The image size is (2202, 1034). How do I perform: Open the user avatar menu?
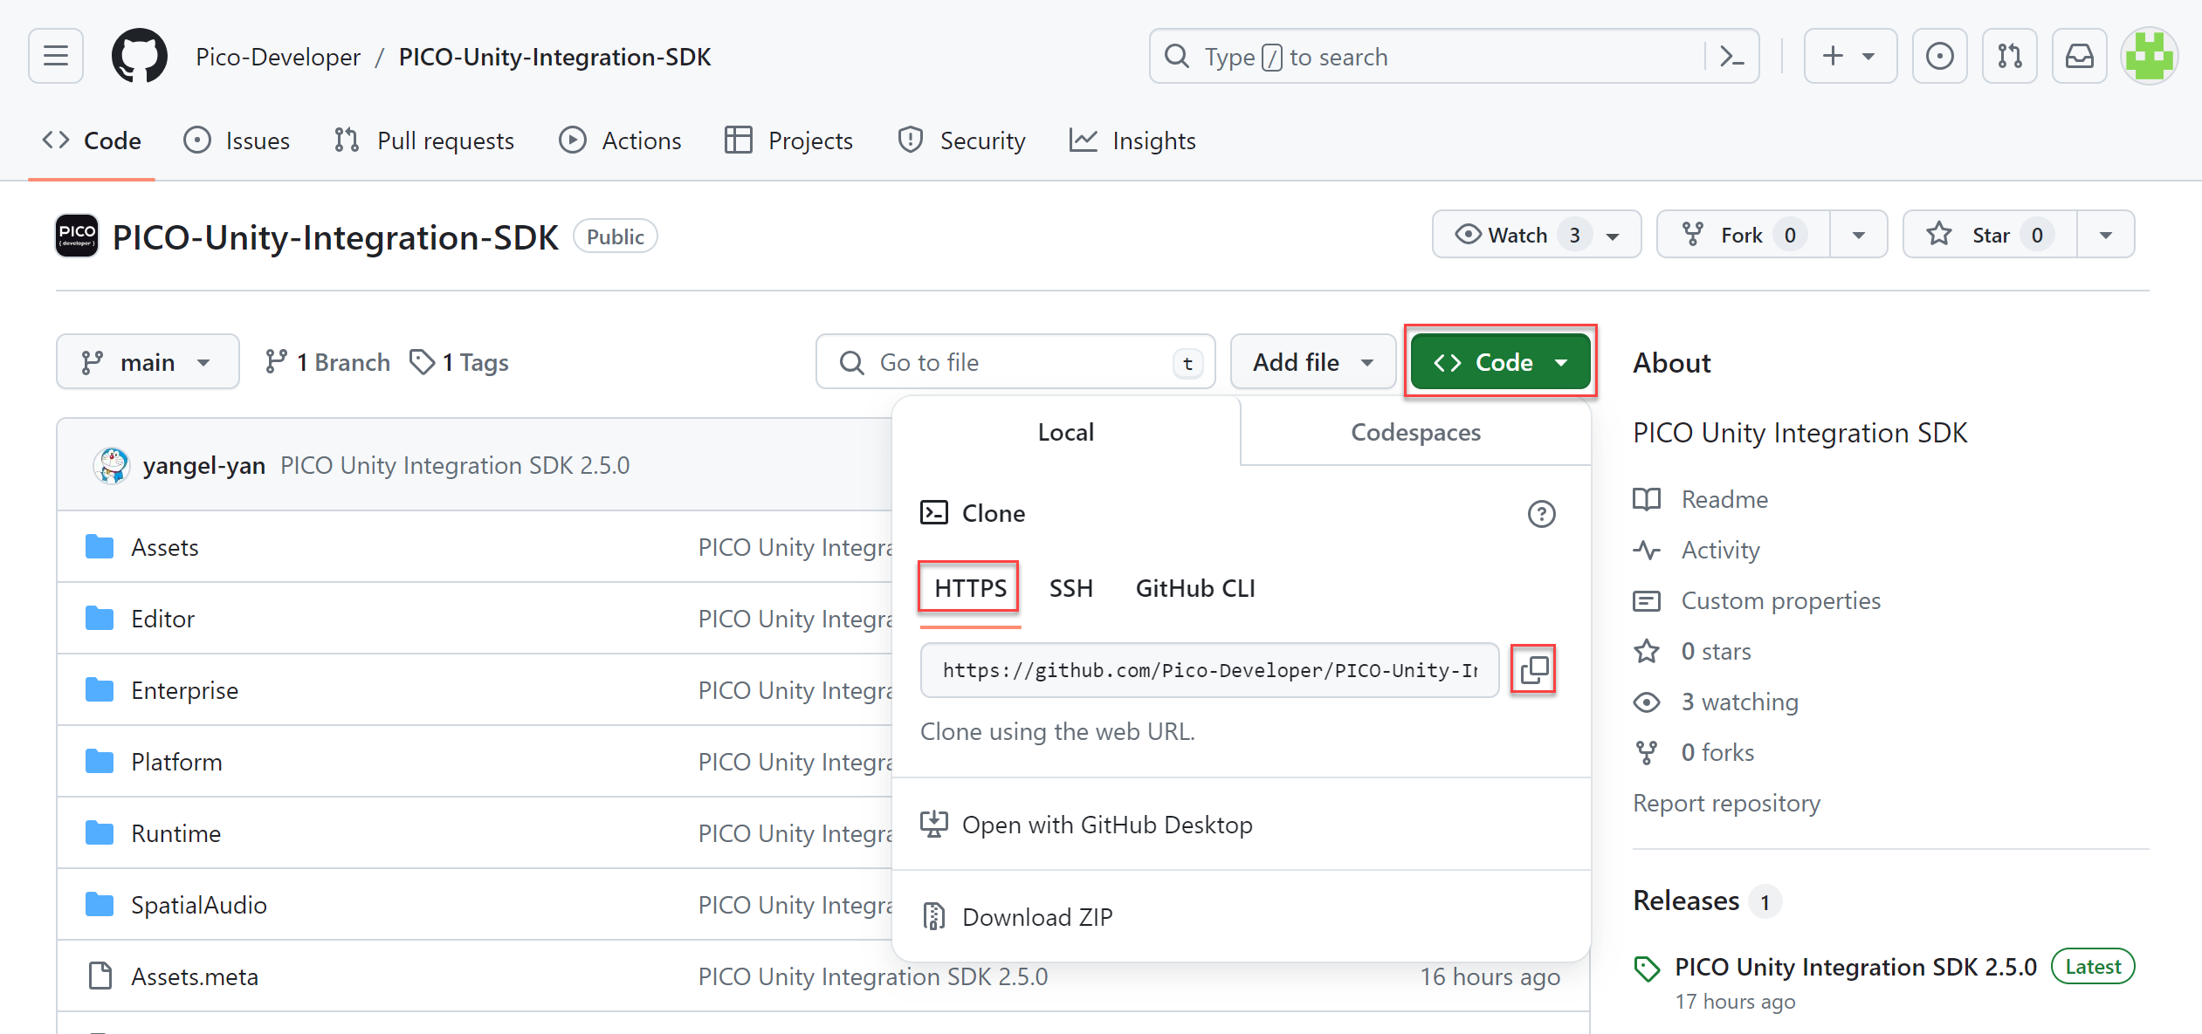tap(2149, 57)
